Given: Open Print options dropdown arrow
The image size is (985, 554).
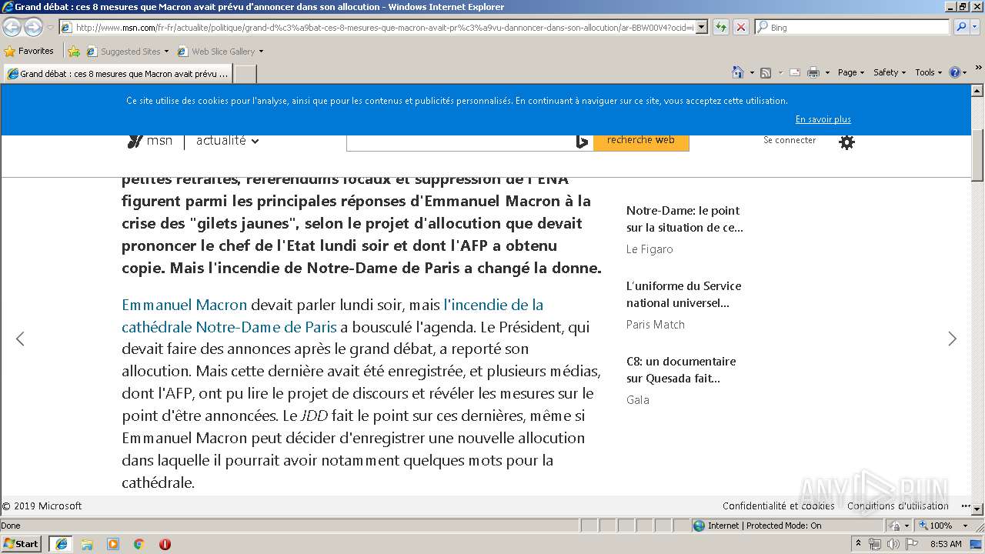Looking at the screenshot, I should (x=827, y=72).
